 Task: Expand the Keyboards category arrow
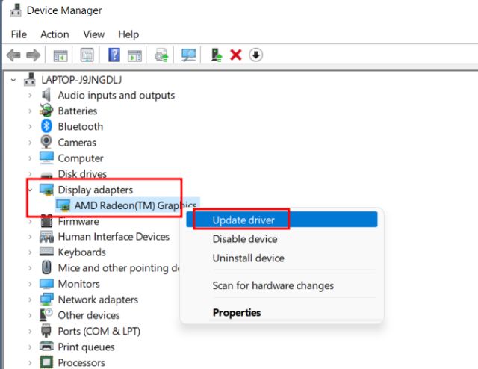coord(30,252)
